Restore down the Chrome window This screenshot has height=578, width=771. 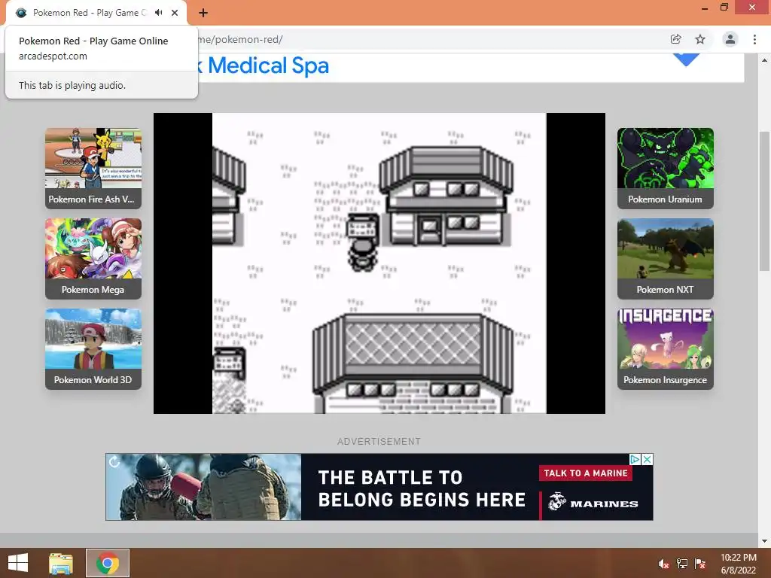click(x=724, y=8)
